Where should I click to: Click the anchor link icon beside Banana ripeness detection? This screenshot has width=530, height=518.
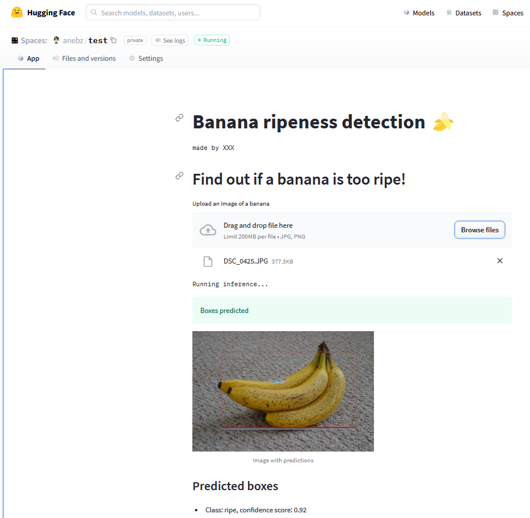point(179,118)
